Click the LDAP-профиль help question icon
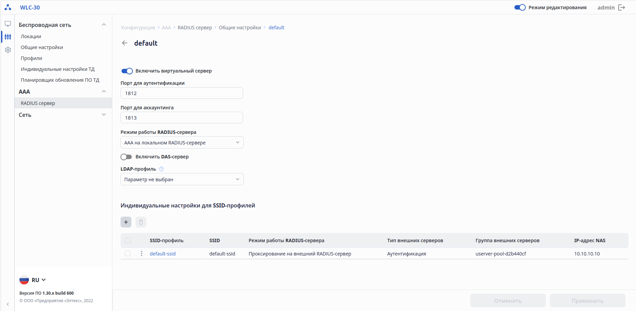636x311 pixels. click(161, 169)
